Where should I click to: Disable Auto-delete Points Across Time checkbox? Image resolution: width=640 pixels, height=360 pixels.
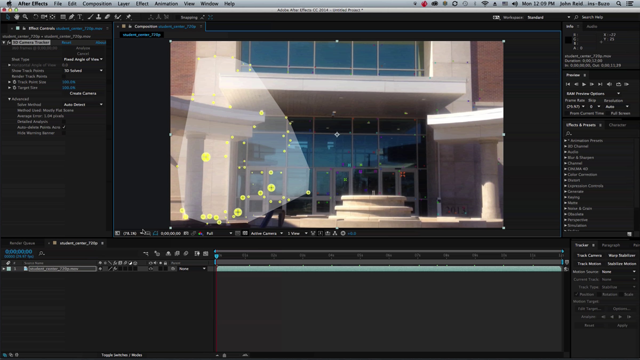pos(64,127)
